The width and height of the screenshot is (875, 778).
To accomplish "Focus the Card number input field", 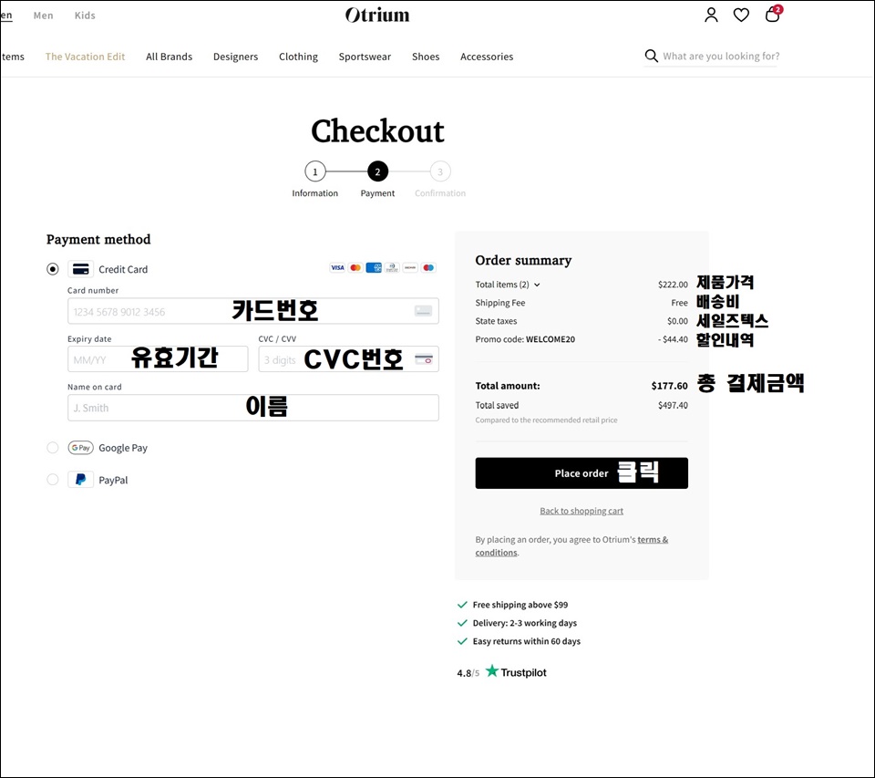I will [252, 311].
